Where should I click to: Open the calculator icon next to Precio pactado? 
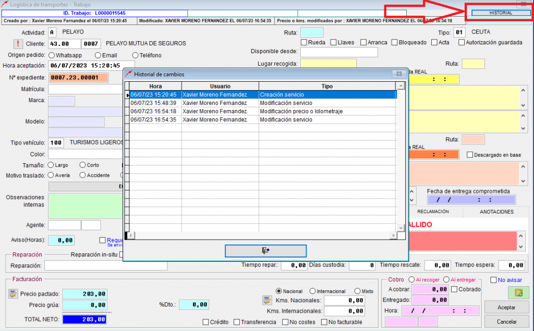13,294
